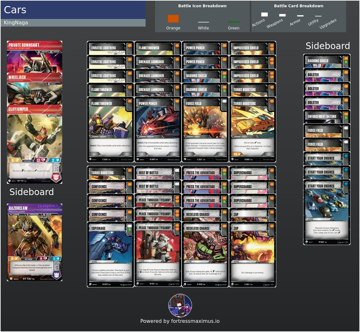
Task: Click the white bar in Battle Icon Breakdown
Action: coord(203,22)
